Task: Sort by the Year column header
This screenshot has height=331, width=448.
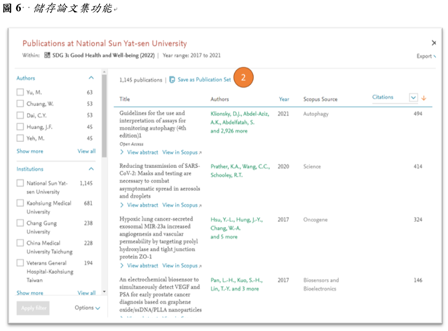Action: point(284,99)
